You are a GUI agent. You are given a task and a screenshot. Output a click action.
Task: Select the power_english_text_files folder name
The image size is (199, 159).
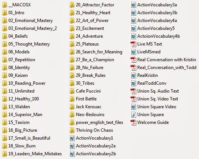point(99,122)
